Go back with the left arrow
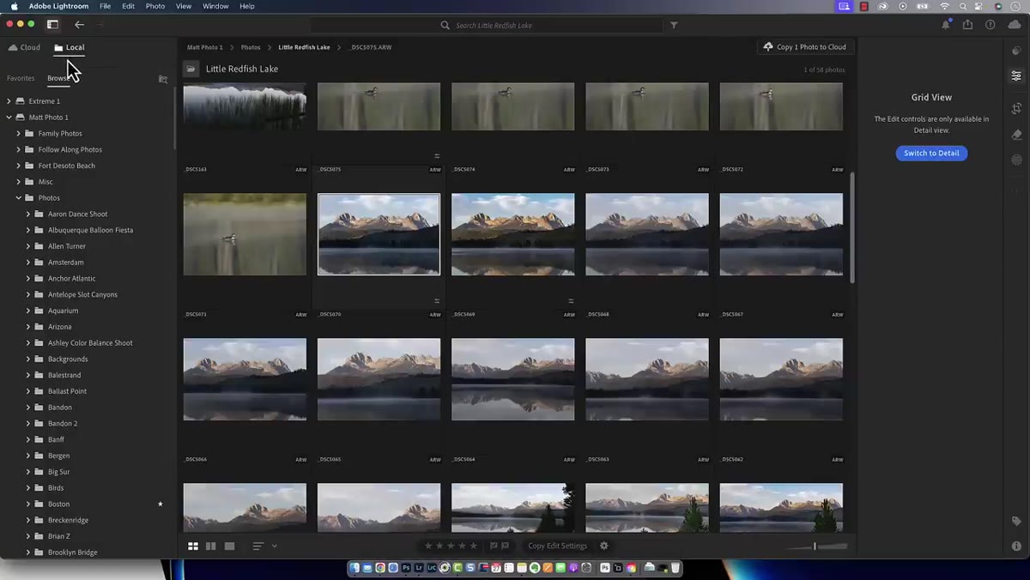 [x=79, y=25]
